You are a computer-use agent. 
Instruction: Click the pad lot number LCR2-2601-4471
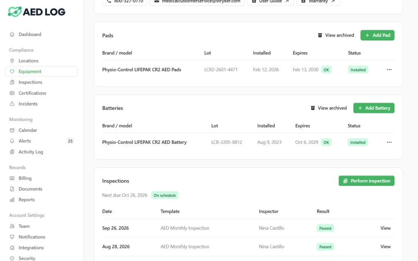(x=221, y=69)
